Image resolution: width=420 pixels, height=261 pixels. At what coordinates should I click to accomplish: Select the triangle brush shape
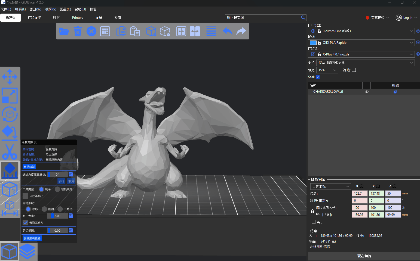60,209
